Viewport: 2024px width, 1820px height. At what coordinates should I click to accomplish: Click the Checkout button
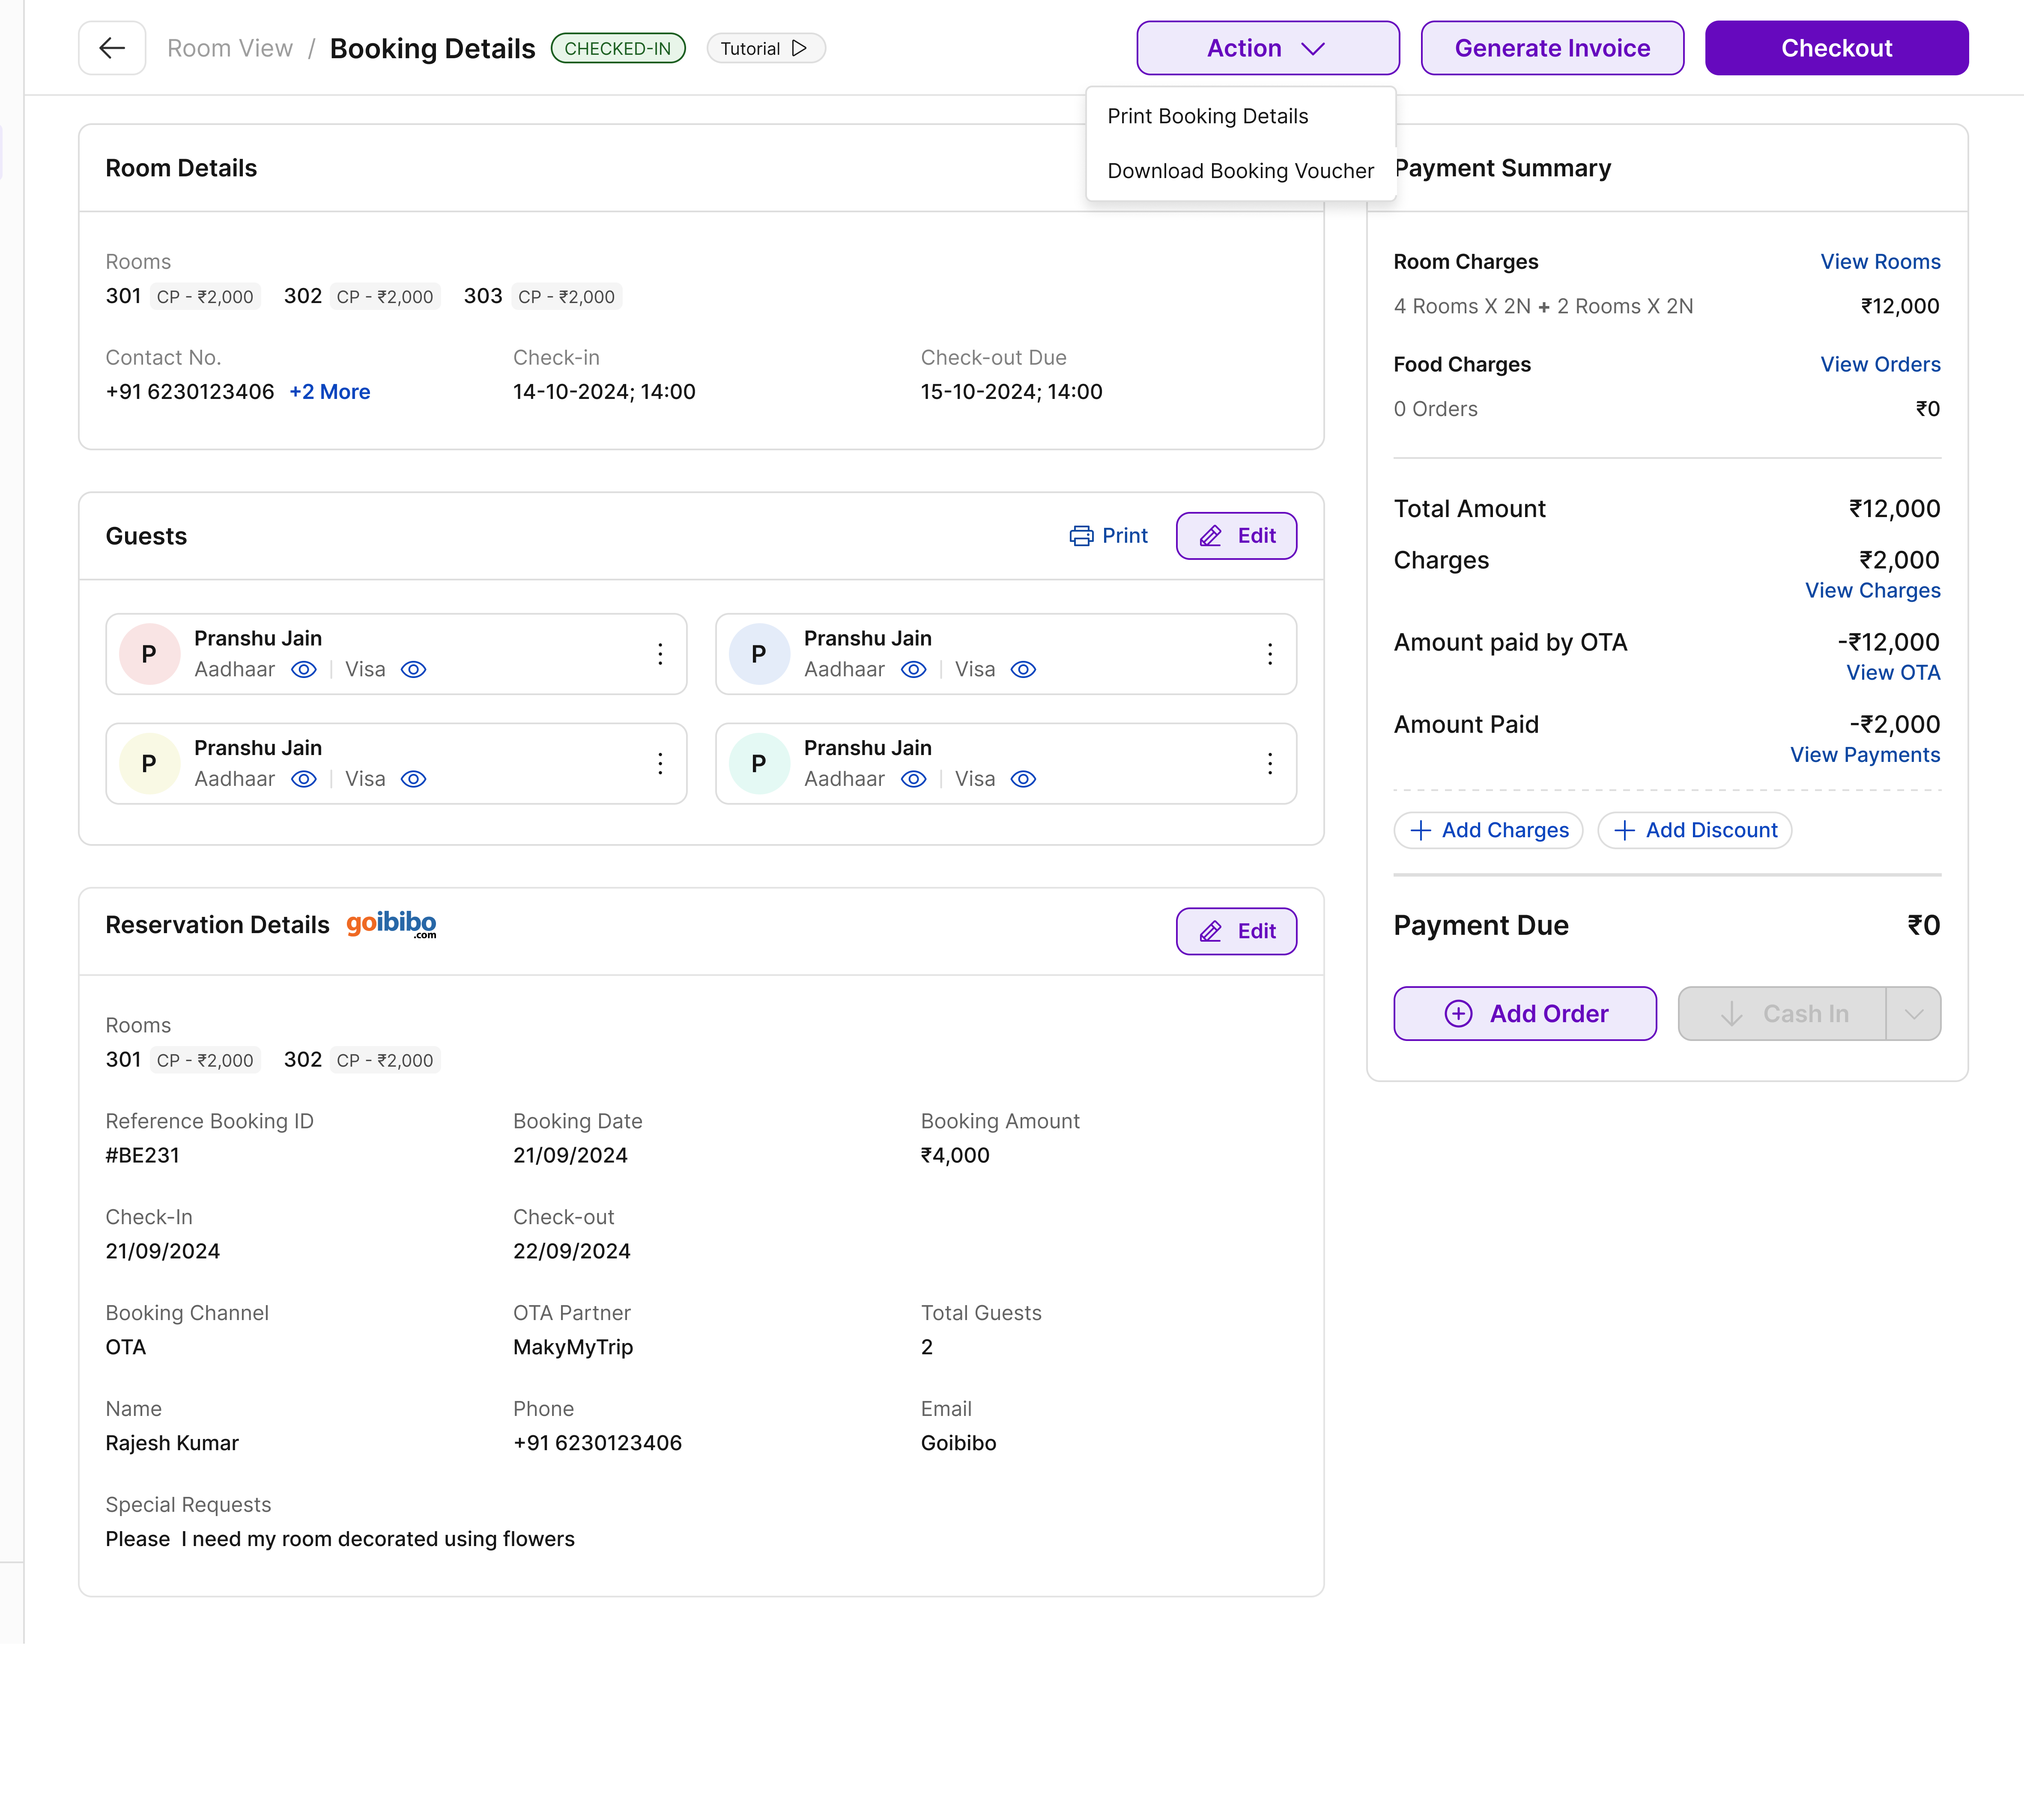pyautogui.click(x=1836, y=48)
